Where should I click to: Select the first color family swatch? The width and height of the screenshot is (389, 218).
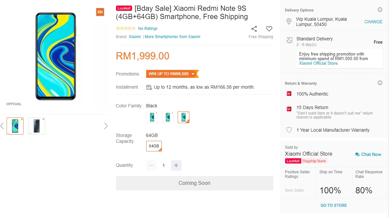152,117
